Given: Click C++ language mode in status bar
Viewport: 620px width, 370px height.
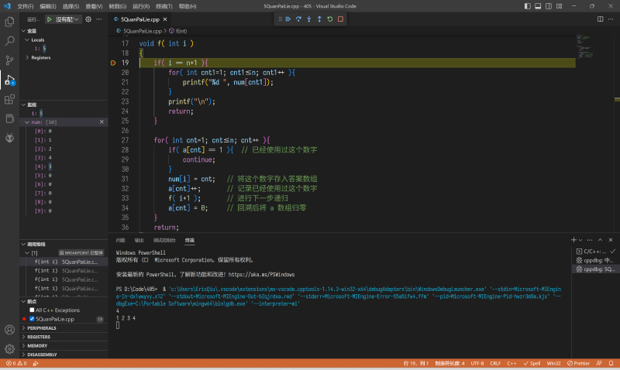Looking at the screenshot, I should [511, 363].
